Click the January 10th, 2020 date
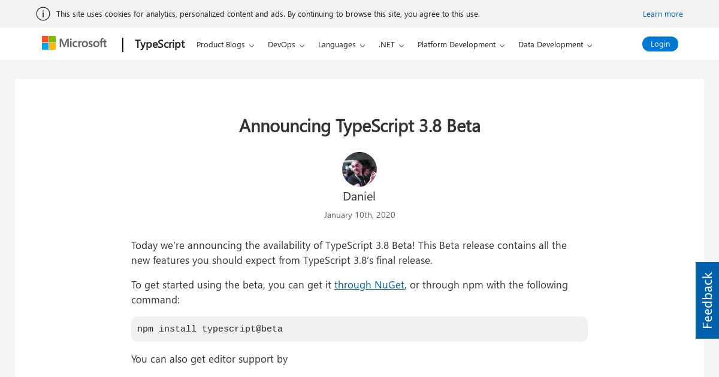719x377 pixels. [359, 215]
